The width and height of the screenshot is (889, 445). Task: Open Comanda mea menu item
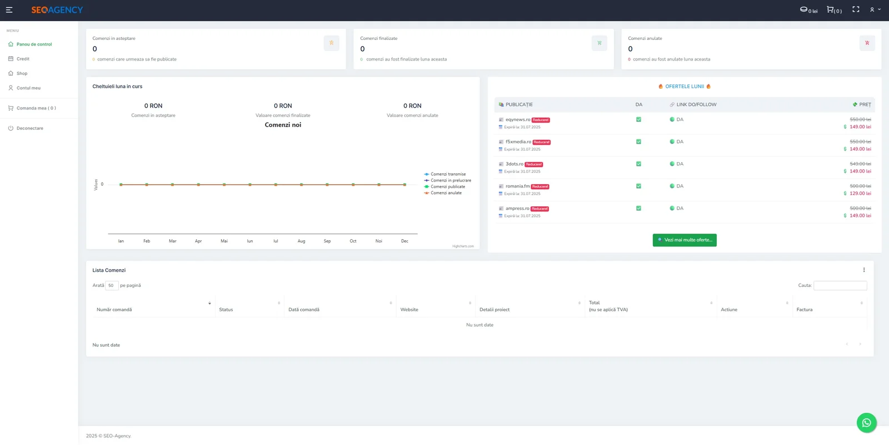pyautogui.click(x=36, y=108)
